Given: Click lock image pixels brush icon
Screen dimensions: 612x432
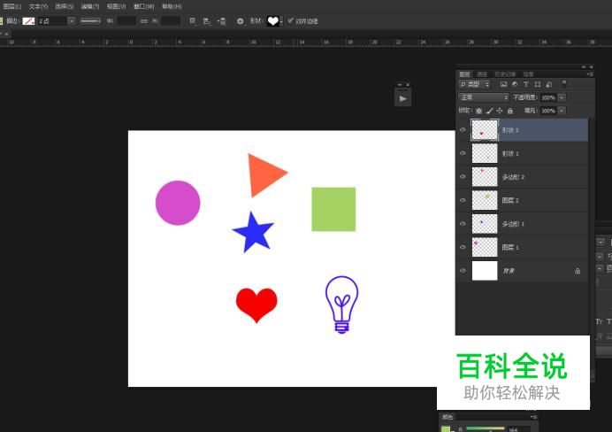Looking at the screenshot, I should click(x=489, y=111).
